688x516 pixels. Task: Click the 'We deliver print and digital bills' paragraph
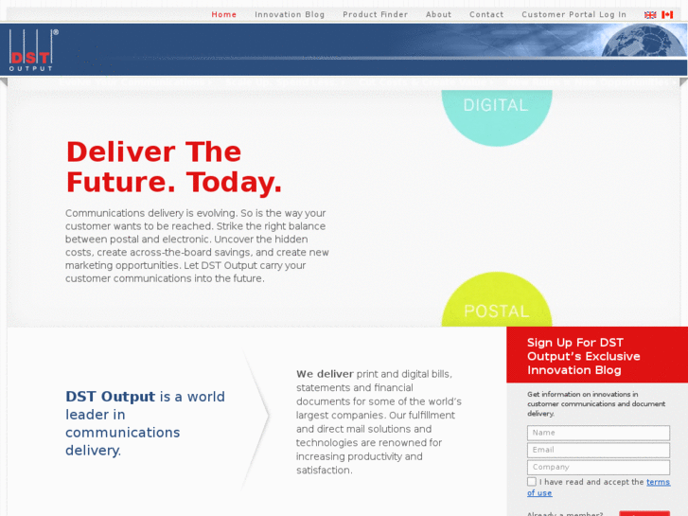[379, 422]
